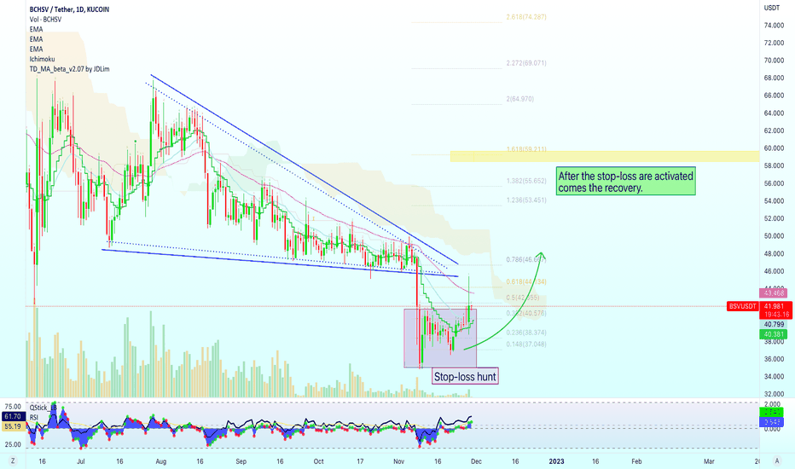Click the 74.000 price scale value
Image resolution: width=795 pixels, height=469 pixels.
click(775, 26)
